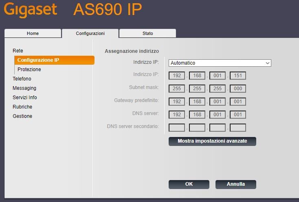Open the Stato tab

point(147,33)
